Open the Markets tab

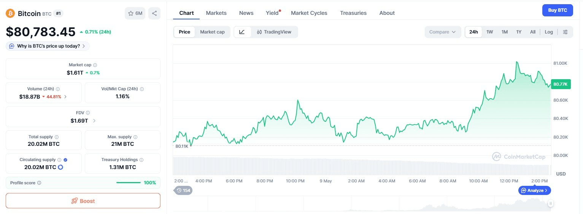[216, 13]
